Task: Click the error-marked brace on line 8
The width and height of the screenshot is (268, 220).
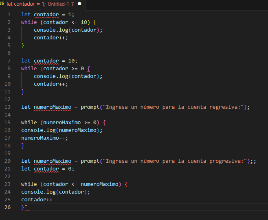Action: click(x=89, y=69)
